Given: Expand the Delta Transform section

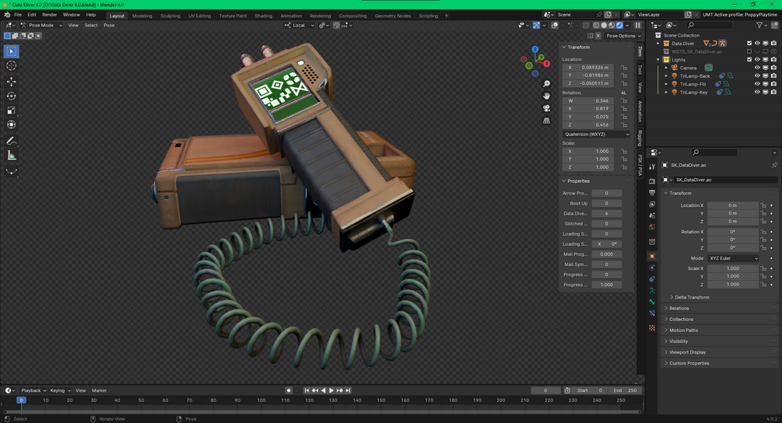Looking at the screenshot, I should coord(692,297).
